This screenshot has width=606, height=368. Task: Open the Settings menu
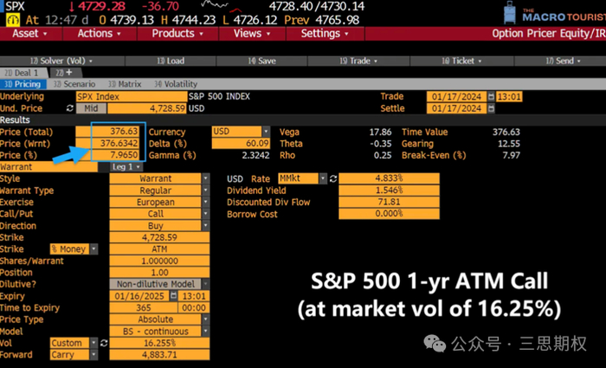[325, 34]
